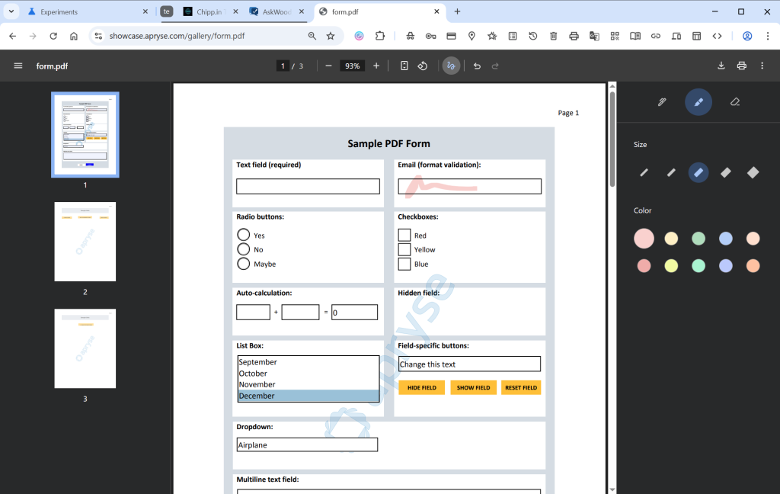Open the tab search dropdown arrow
This screenshot has height=494, width=780.
coord(11,11)
